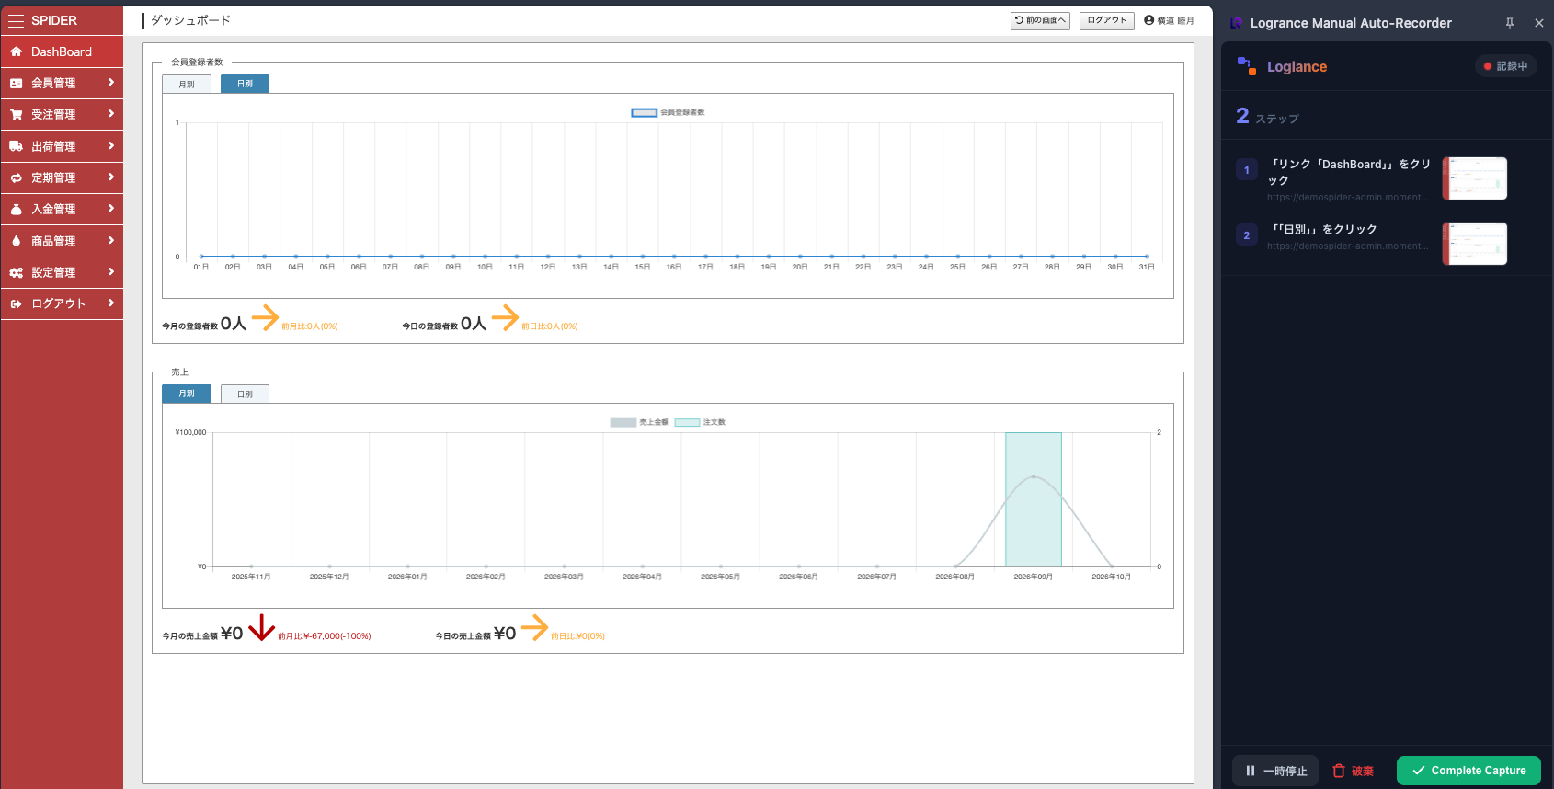The image size is (1554, 789).
Task: Finish with the Complete Capture button
Action: coord(1468,771)
